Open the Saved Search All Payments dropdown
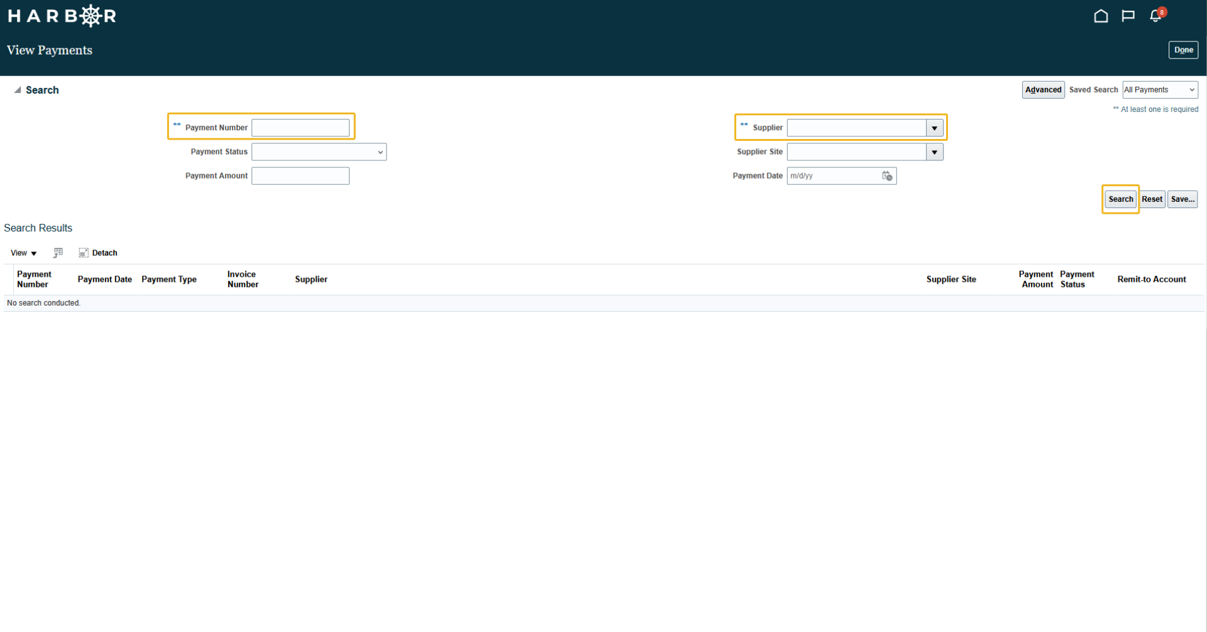 point(1160,90)
